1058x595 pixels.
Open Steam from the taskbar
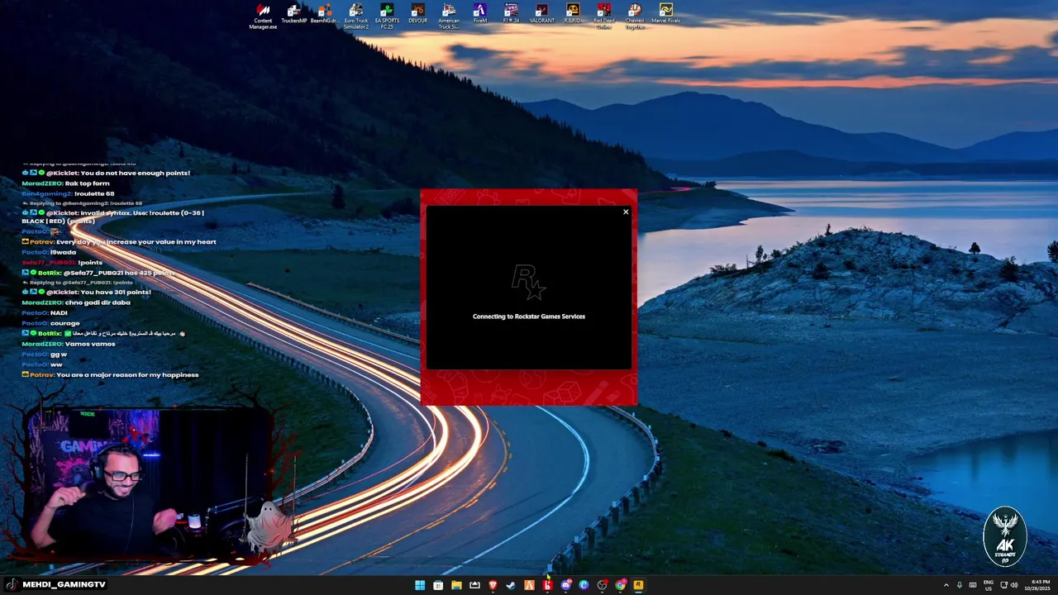[511, 585]
